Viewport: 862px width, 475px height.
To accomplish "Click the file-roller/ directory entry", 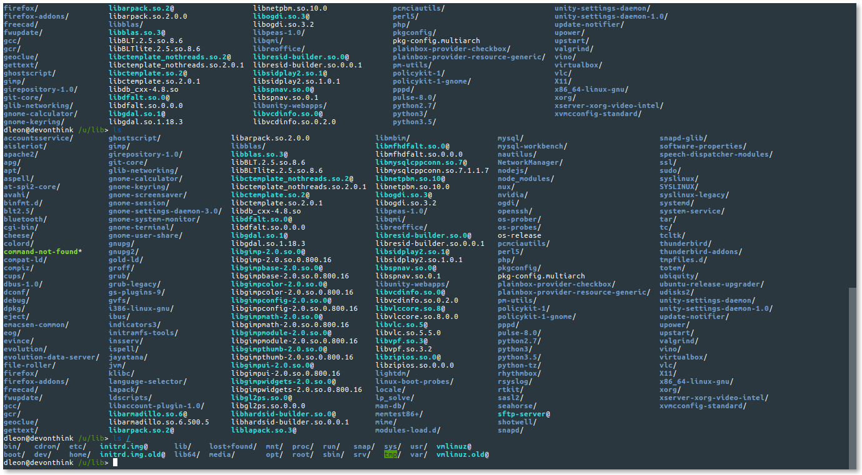I will coord(30,365).
